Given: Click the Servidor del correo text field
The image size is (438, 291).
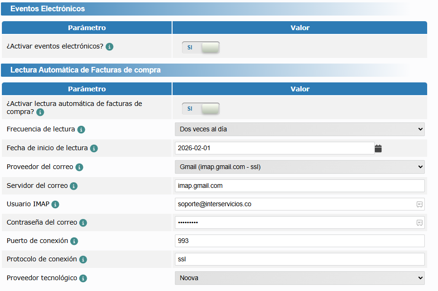Looking at the screenshot, I should (x=300, y=186).
